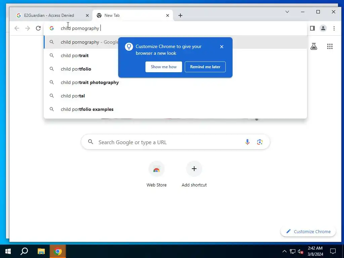
Task: Open the Chrome three-dot menu
Action: (334, 28)
